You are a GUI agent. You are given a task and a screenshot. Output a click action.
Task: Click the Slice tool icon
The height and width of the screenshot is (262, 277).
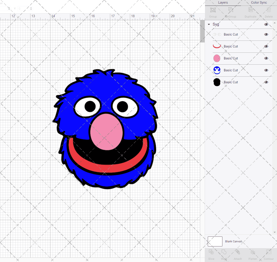pyautogui.click(x=211, y=252)
